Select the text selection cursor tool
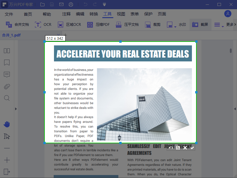 [7, 136]
